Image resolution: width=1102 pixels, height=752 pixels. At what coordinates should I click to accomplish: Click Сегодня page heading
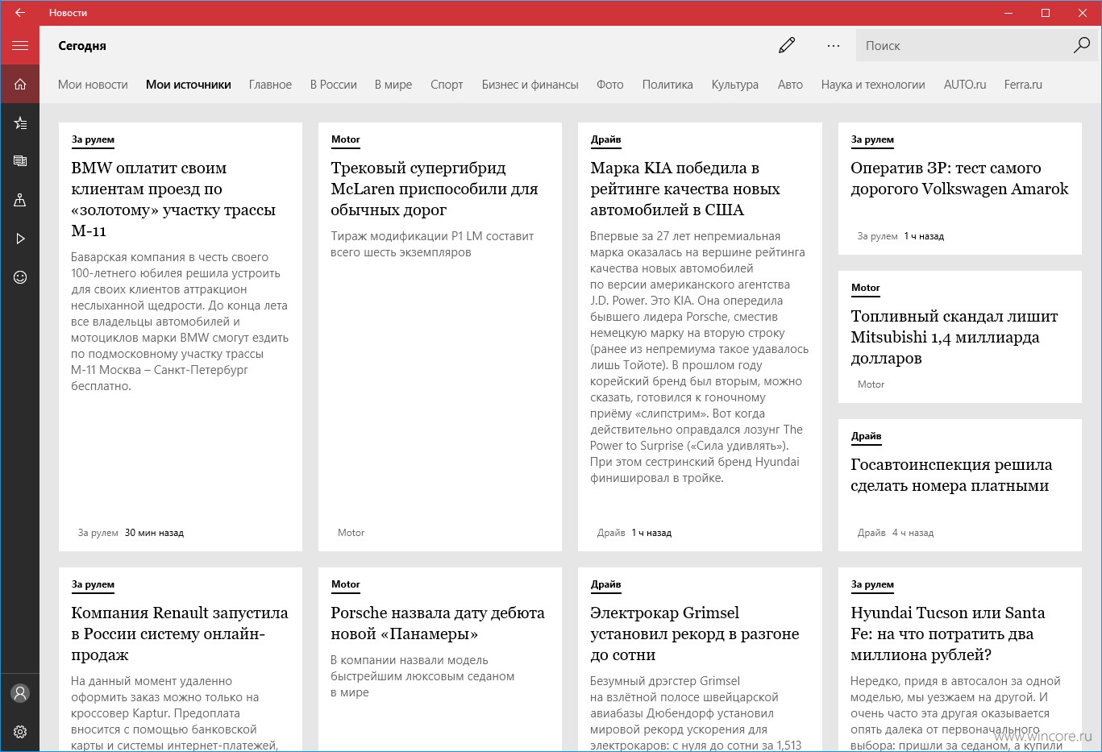82,46
